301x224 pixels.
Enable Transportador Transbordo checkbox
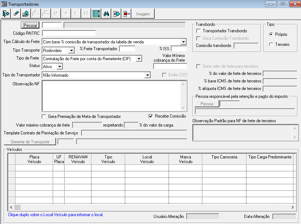click(198, 31)
